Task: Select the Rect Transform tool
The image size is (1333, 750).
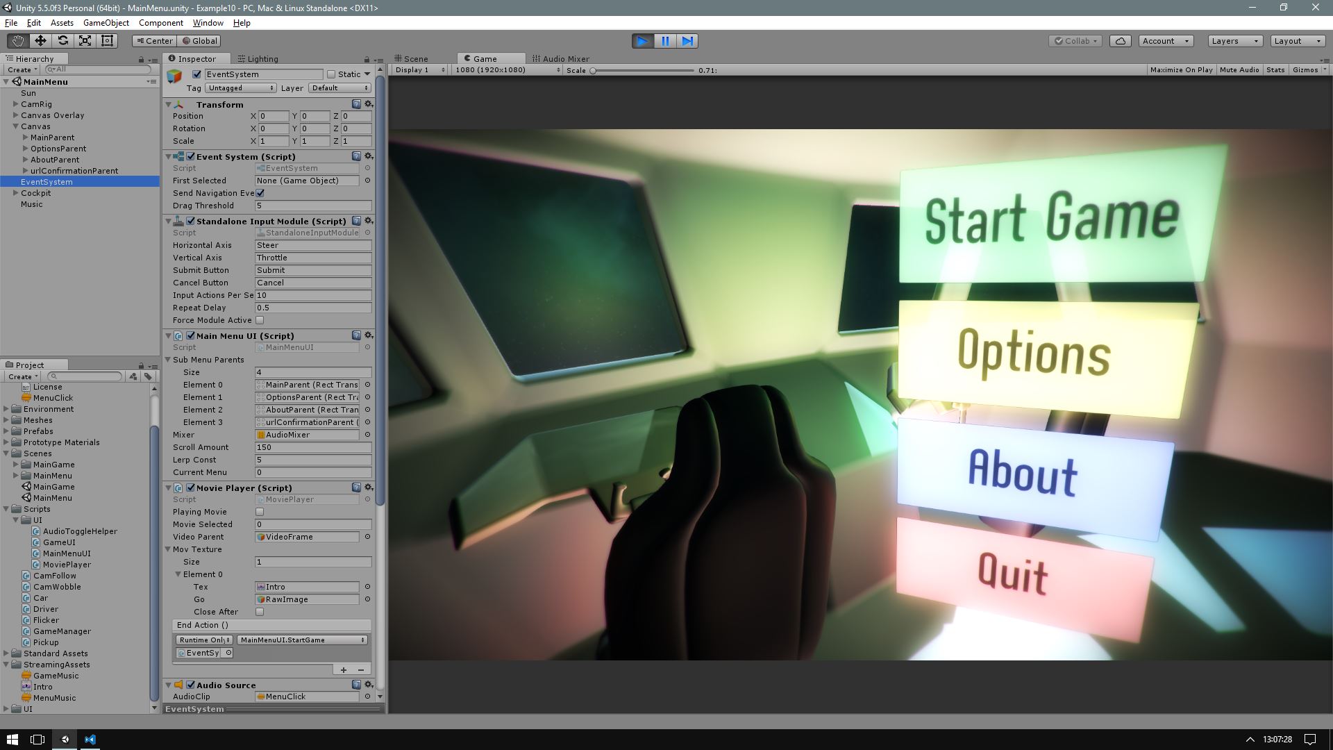Action: pyautogui.click(x=107, y=41)
